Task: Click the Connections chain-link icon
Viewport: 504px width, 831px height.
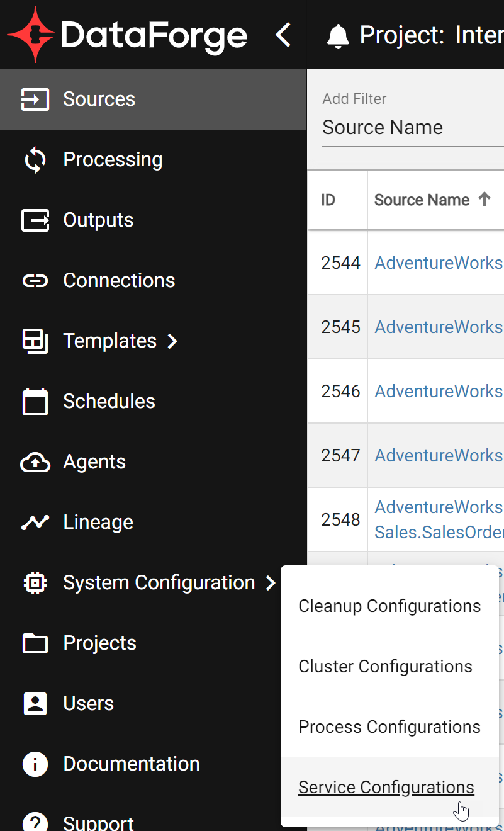Action: [x=35, y=281]
